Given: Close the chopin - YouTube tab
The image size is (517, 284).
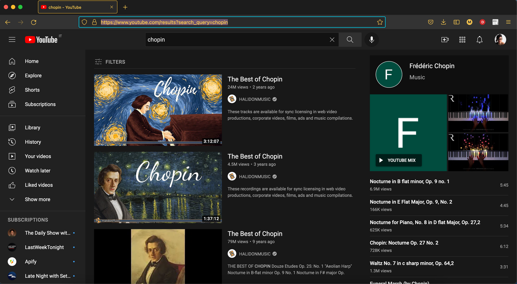Looking at the screenshot, I should (112, 7).
